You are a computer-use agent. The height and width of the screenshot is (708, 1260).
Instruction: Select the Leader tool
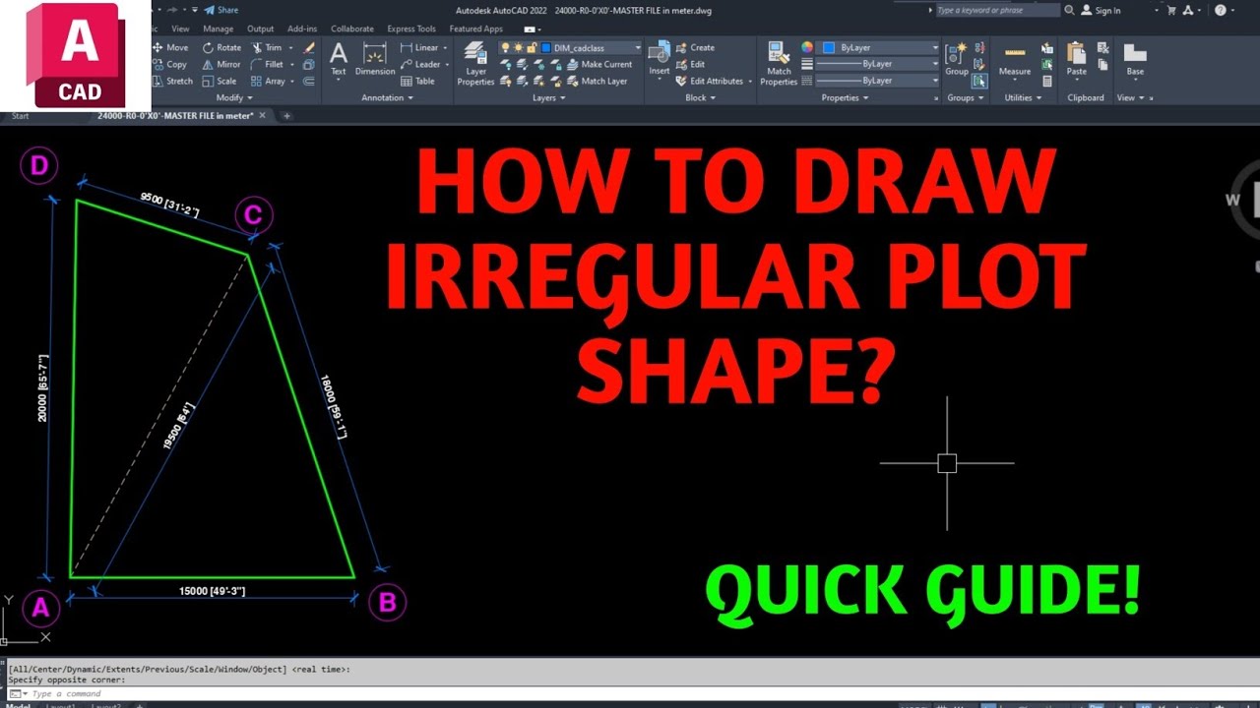[x=421, y=64]
